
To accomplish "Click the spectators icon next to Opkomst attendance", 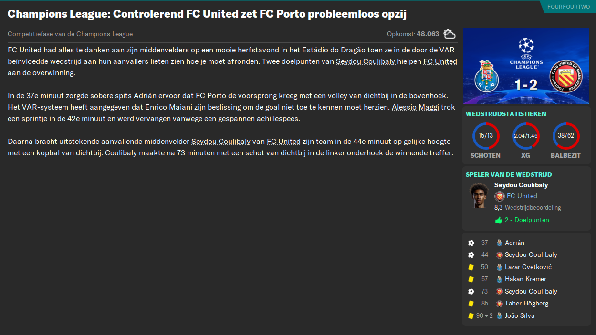I will coord(449,34).
